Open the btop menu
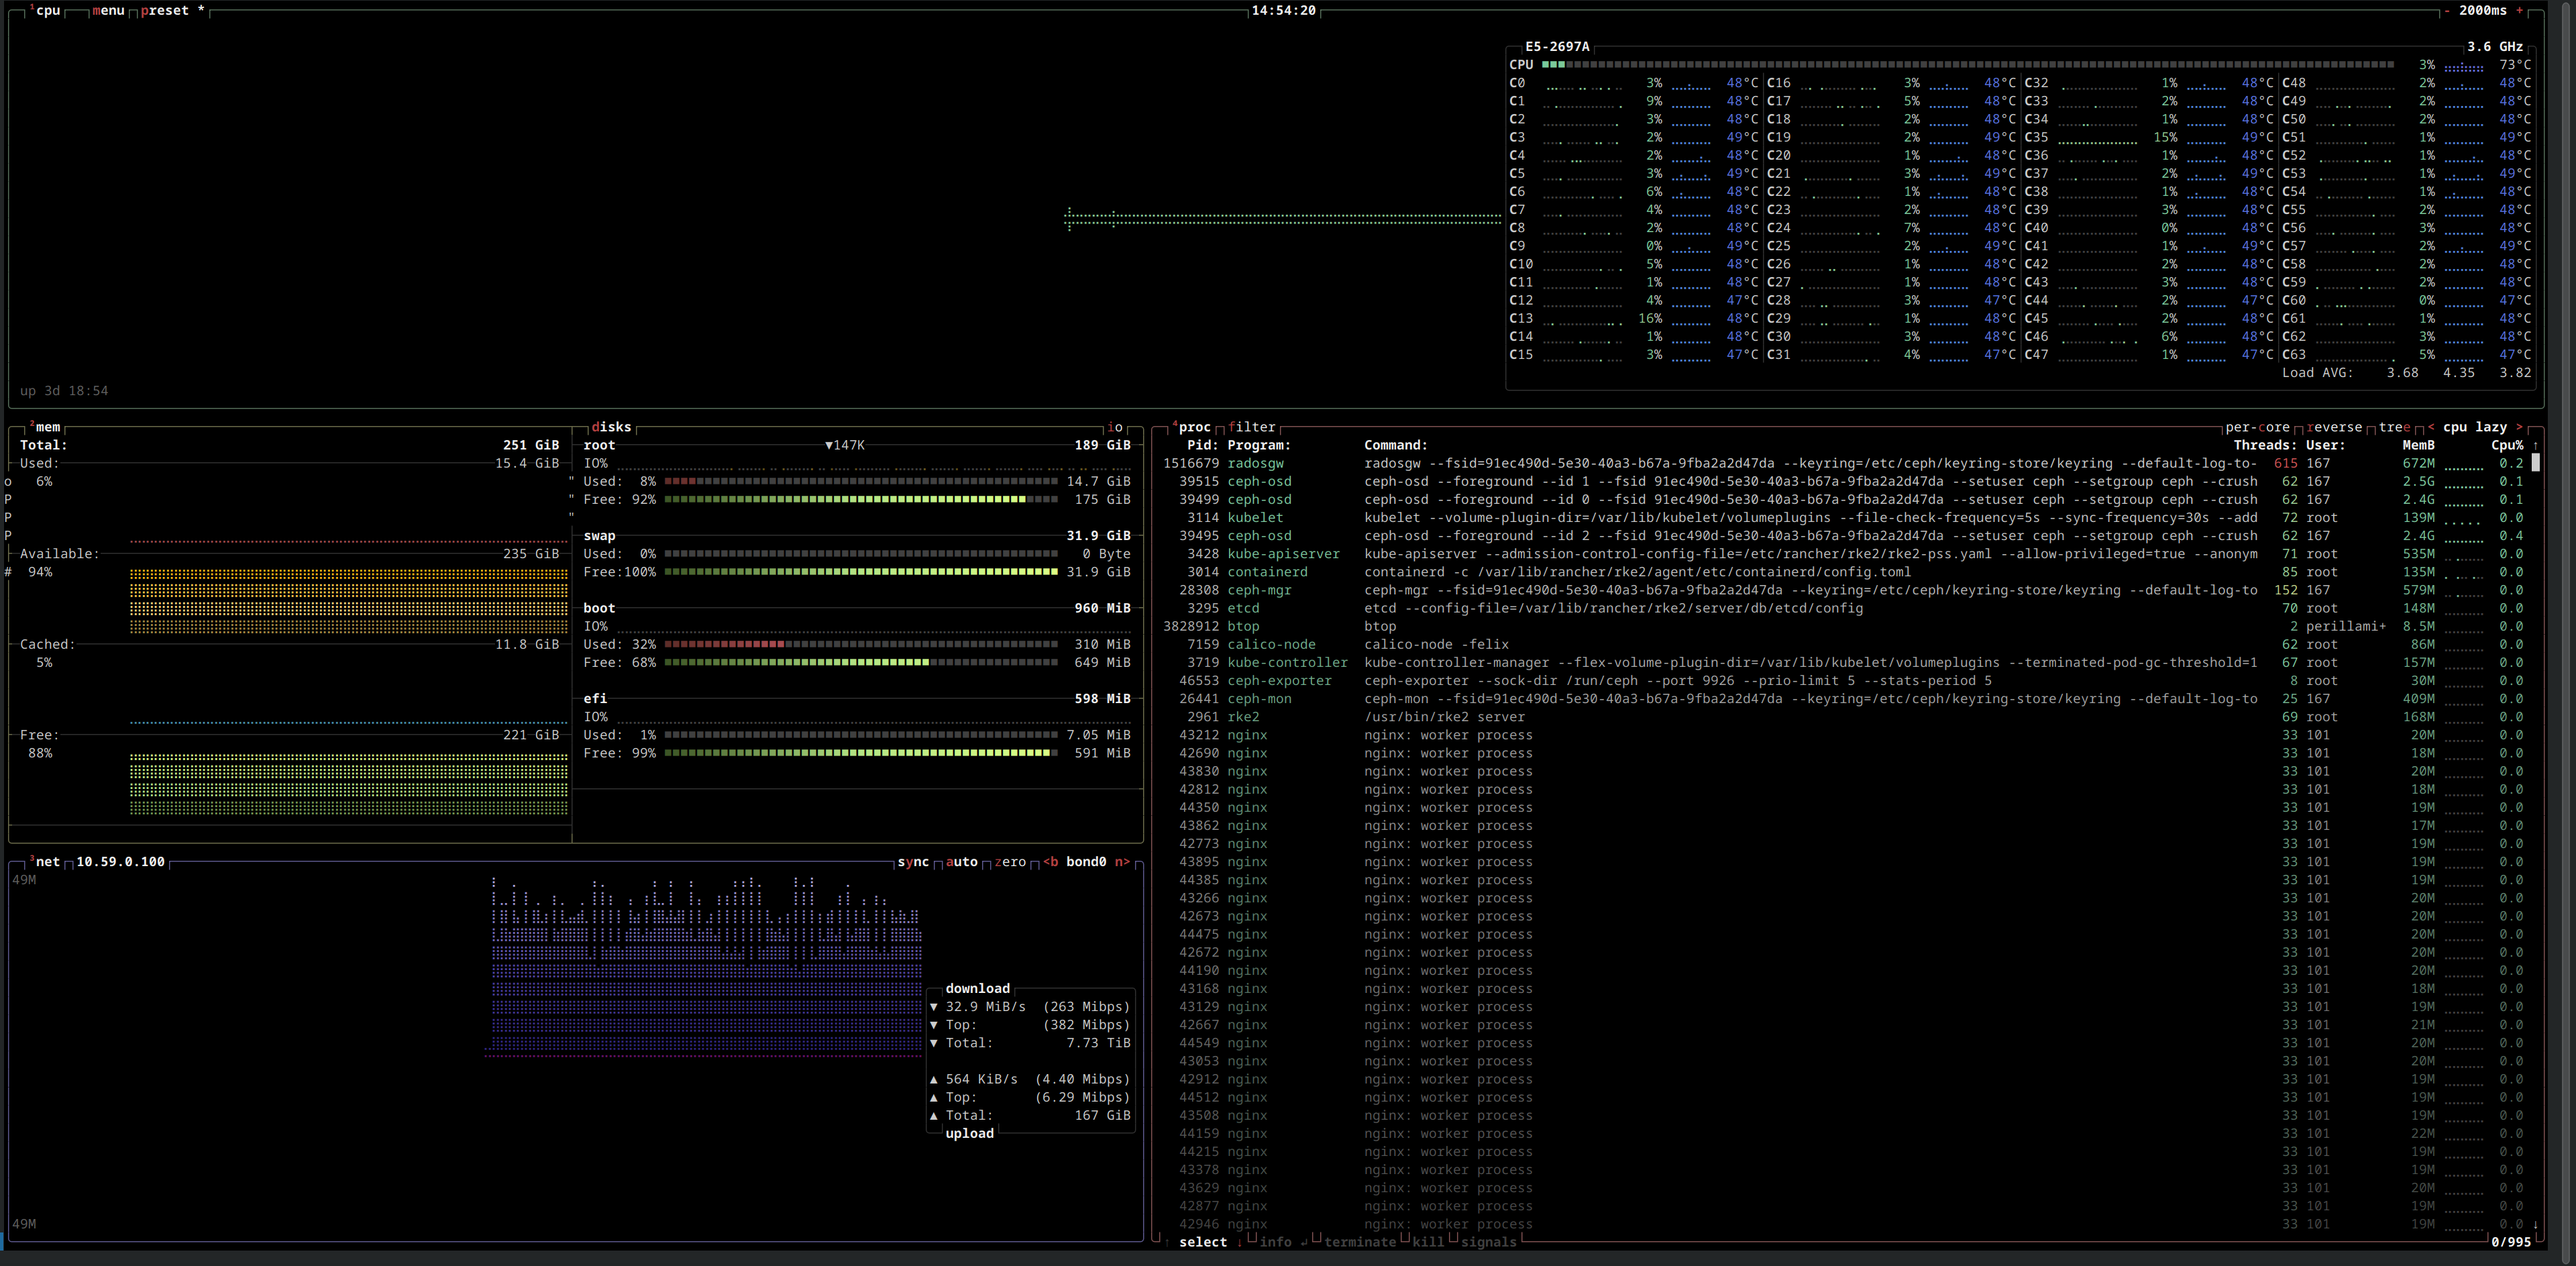The width and height of the screenshot is (2576, 1266). 108,10
